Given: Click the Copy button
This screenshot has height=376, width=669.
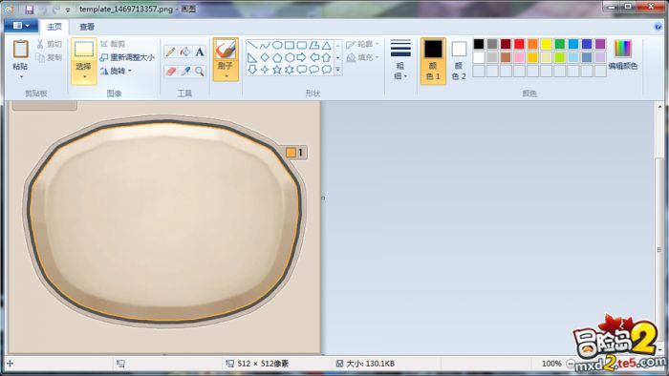Looking at the screenshot, I should tap(50, 57).
